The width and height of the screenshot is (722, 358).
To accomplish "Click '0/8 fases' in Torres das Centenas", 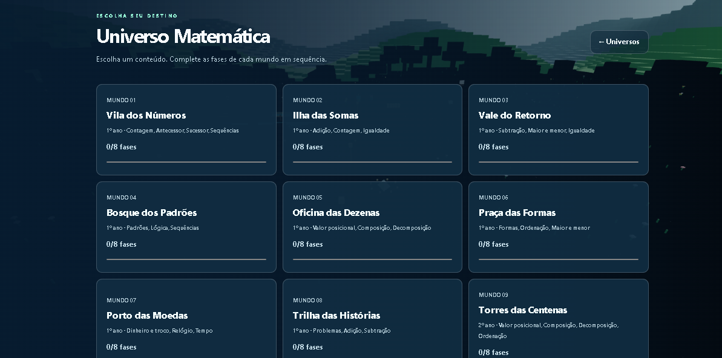I will pyautogui.click(x=494, y=353).
